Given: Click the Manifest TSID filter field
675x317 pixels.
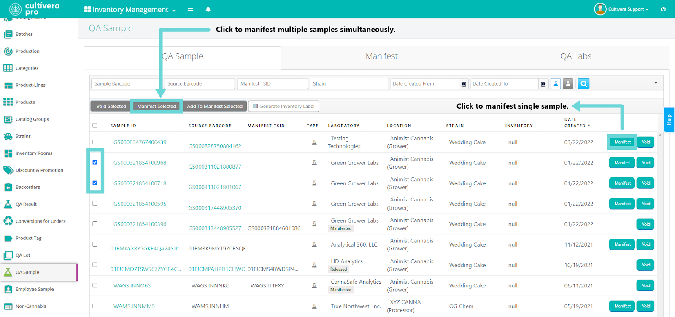Looking at the screenshot, I should [272, 84].
